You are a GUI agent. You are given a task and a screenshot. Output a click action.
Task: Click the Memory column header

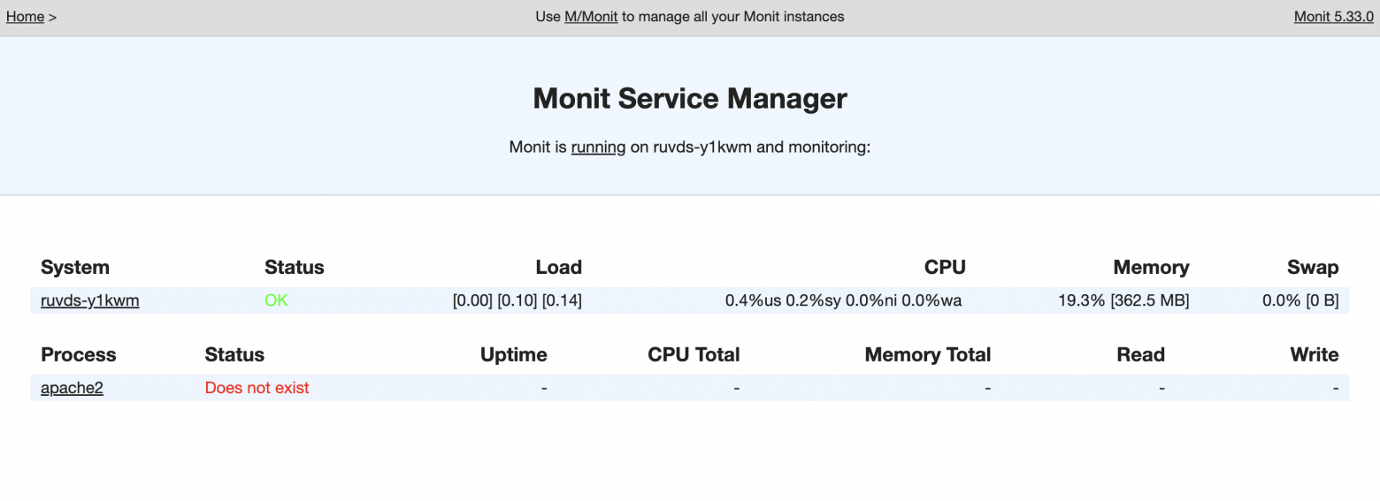[1150, 268]
